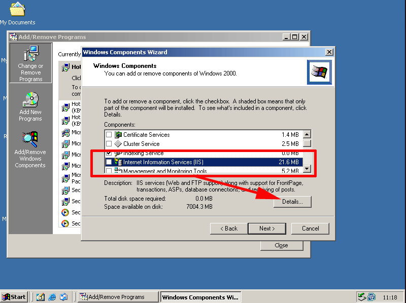The height and width of the screenshot is (303, 406).
Task: Launch Internet Explorer from quick launch
Action: click(52, 297)
